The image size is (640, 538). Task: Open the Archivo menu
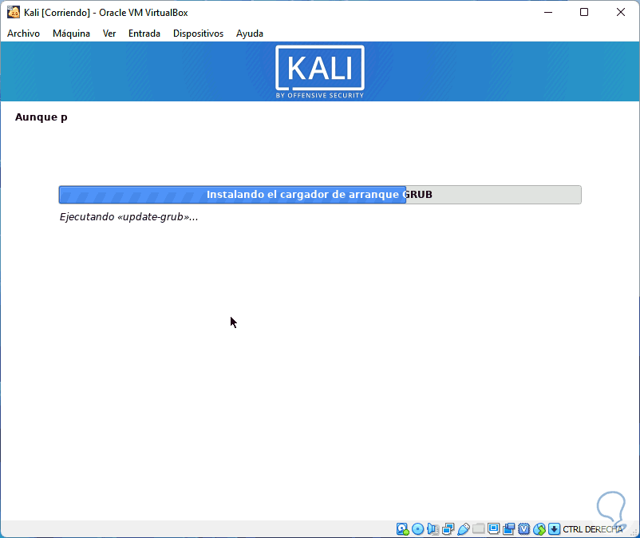tap(23, 34)
